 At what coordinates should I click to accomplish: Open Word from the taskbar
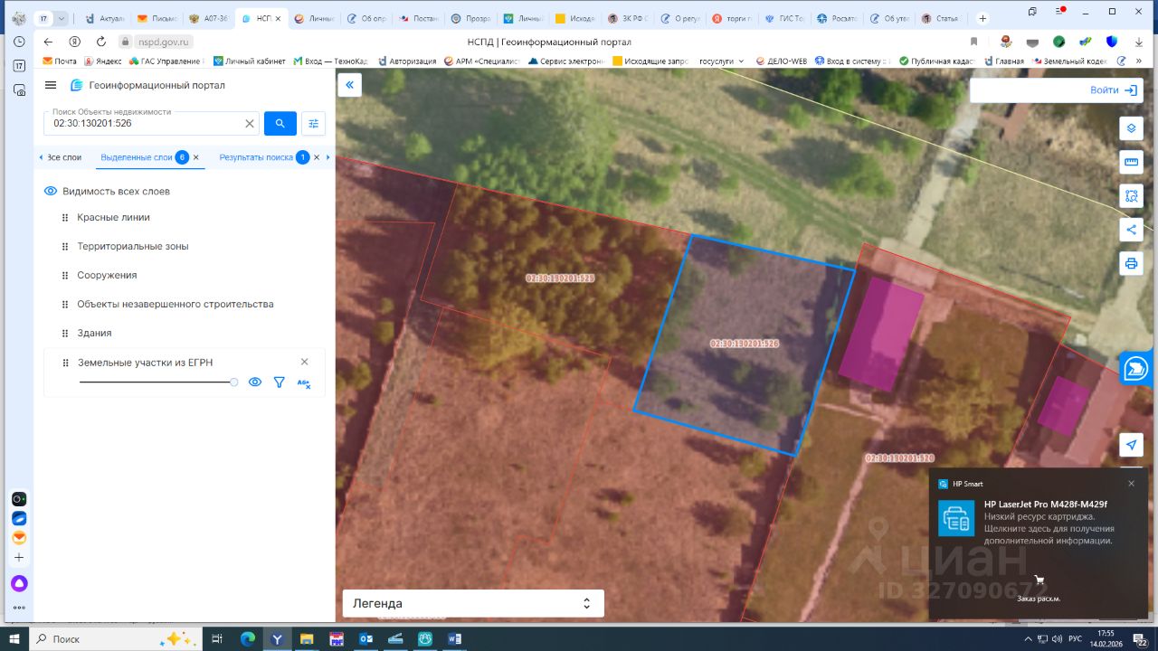[454, 638]
